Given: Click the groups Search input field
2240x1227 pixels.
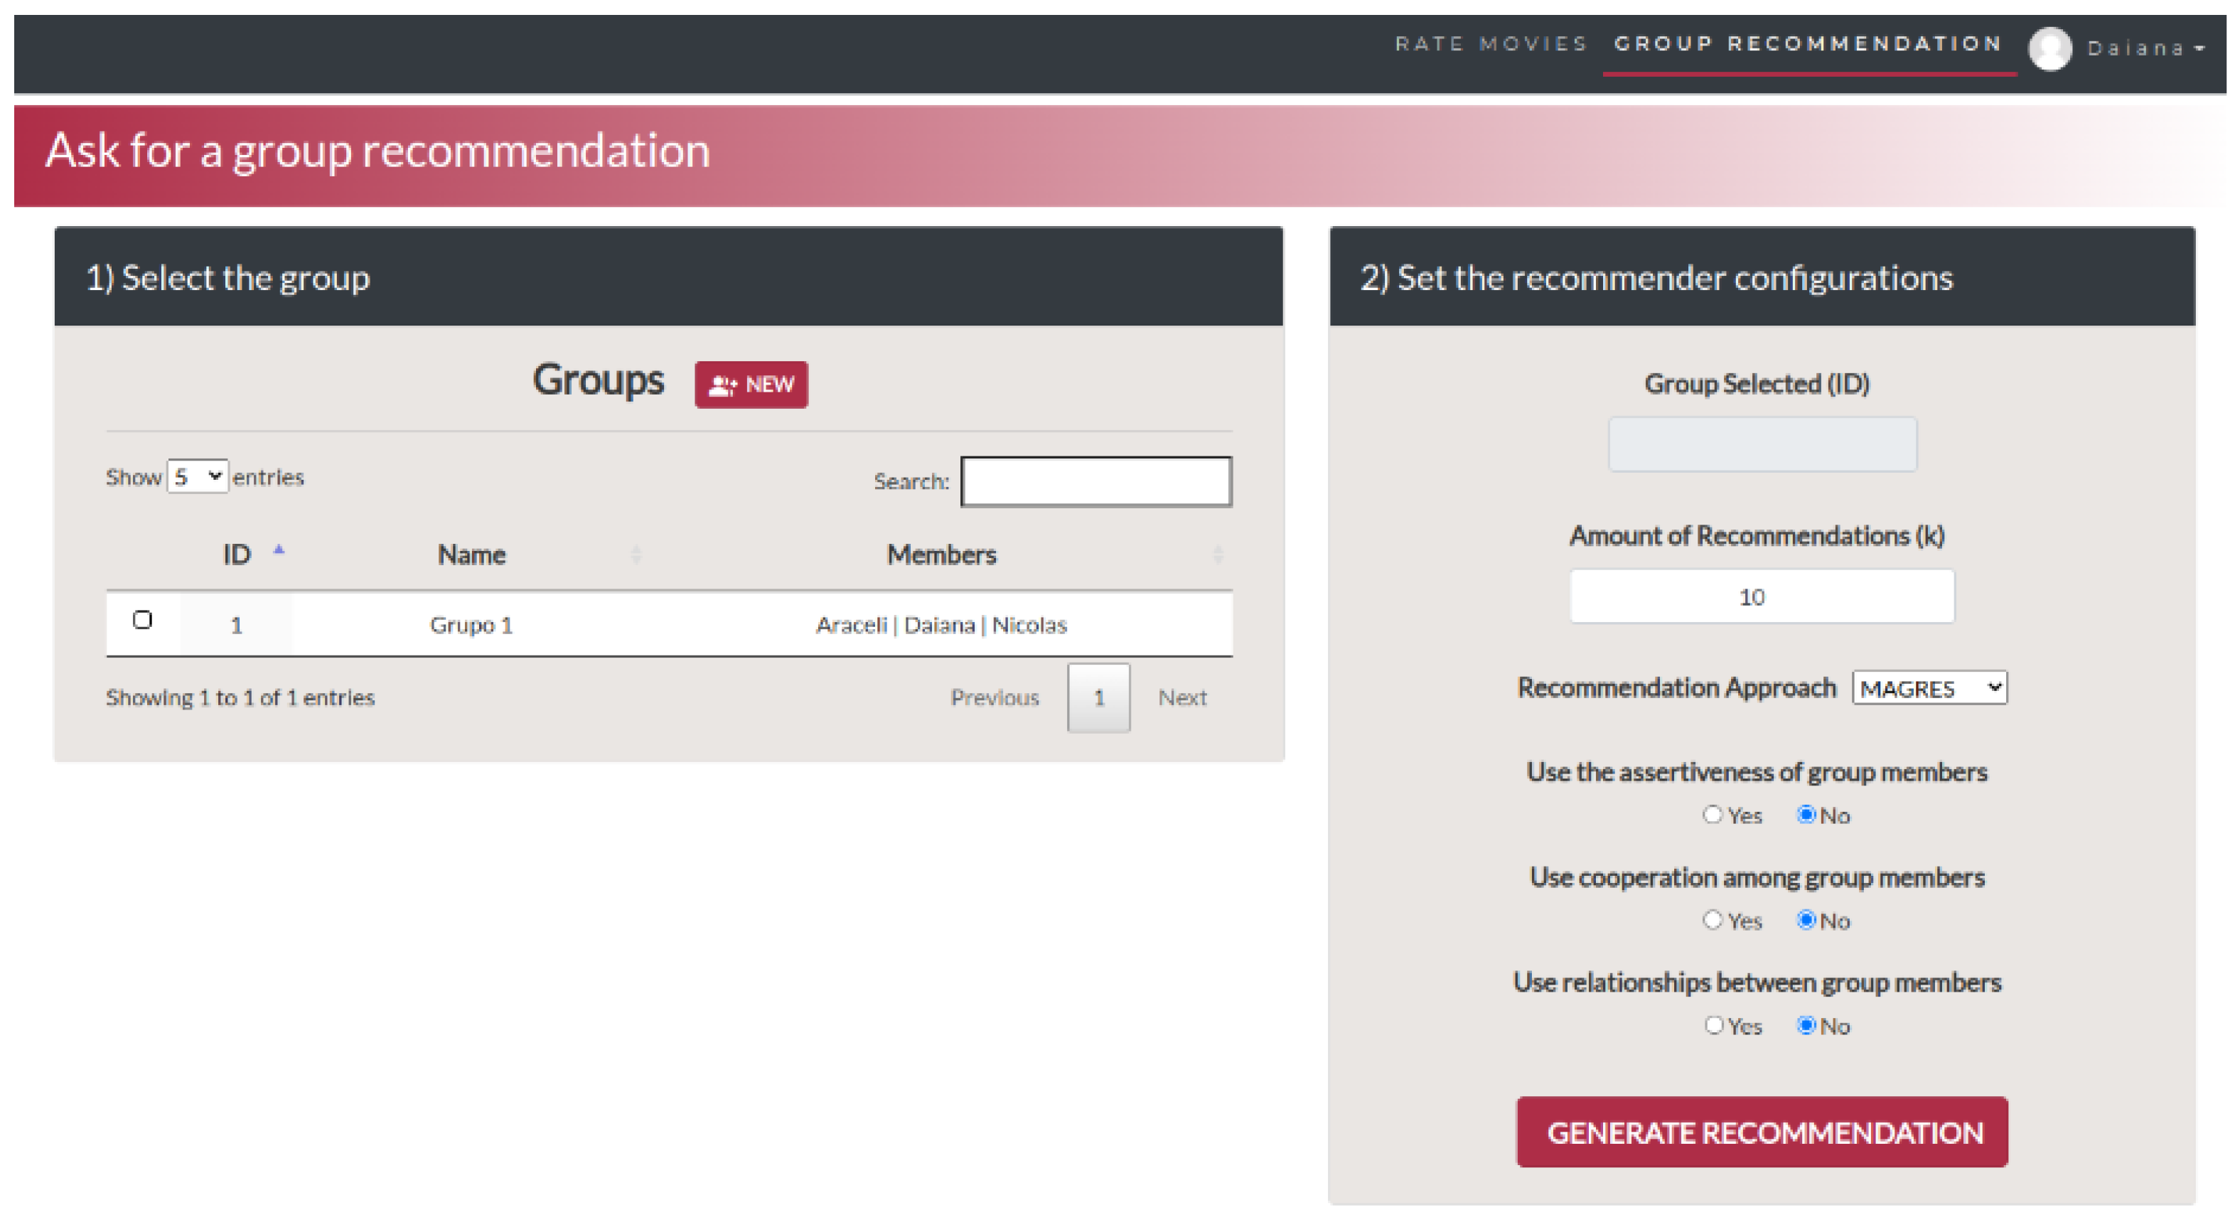Looking at the screenshot, I should [x=1095, y=482].
